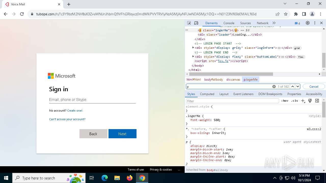Activate the DevTools inspect element picker
Viewport: 326px width, 183px height.
(189, 23)
